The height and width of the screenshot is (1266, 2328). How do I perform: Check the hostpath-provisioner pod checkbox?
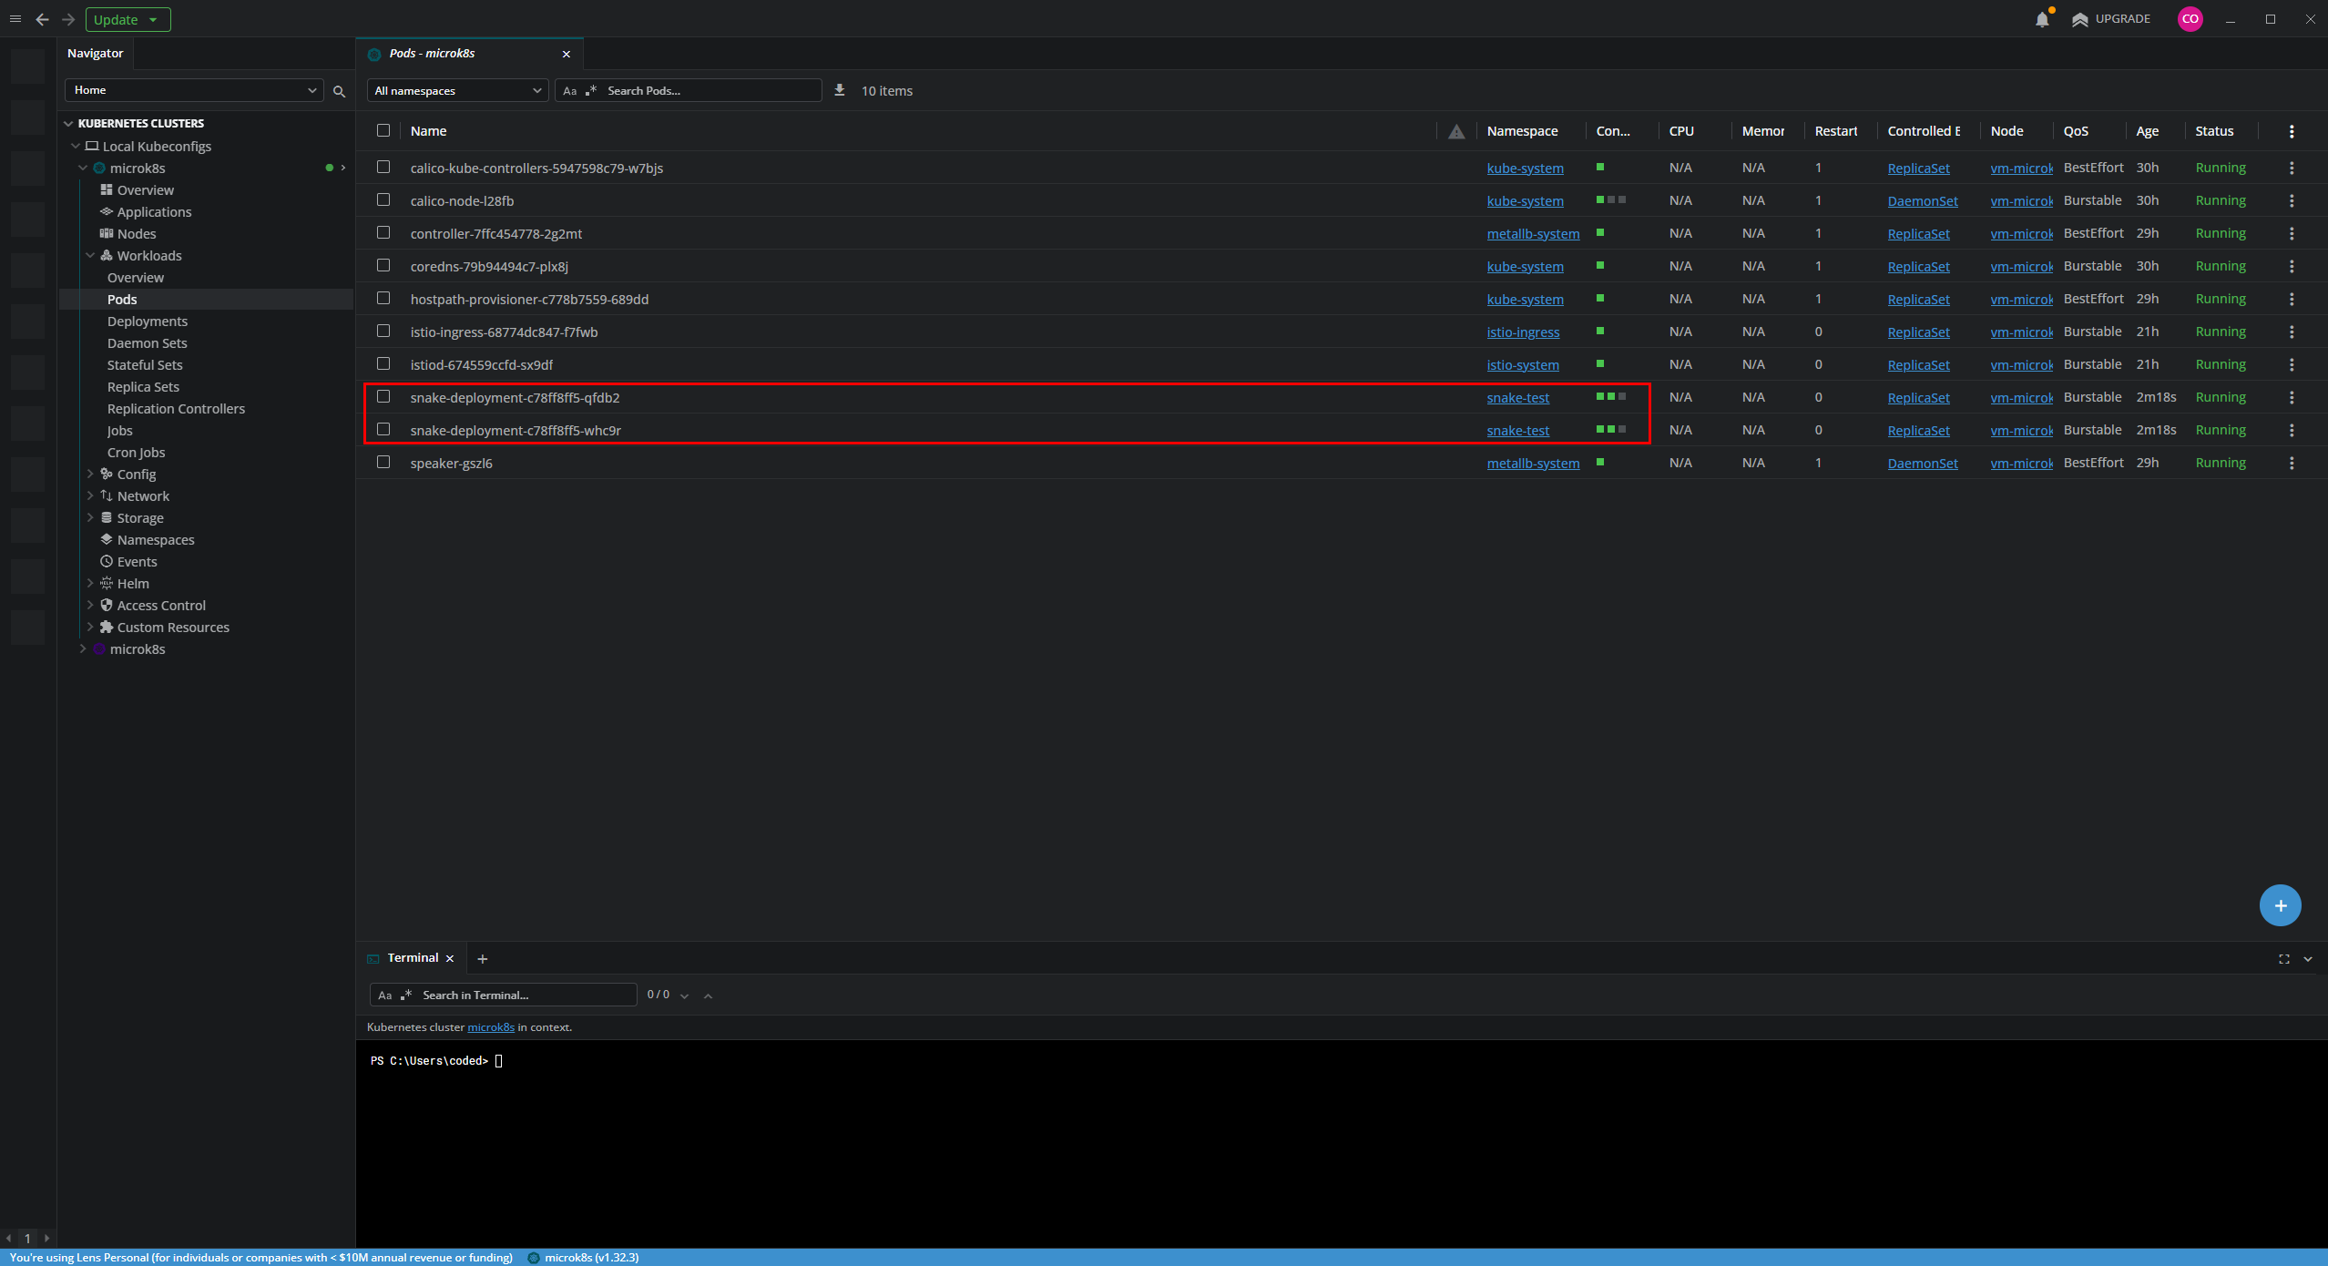(383, 298)
